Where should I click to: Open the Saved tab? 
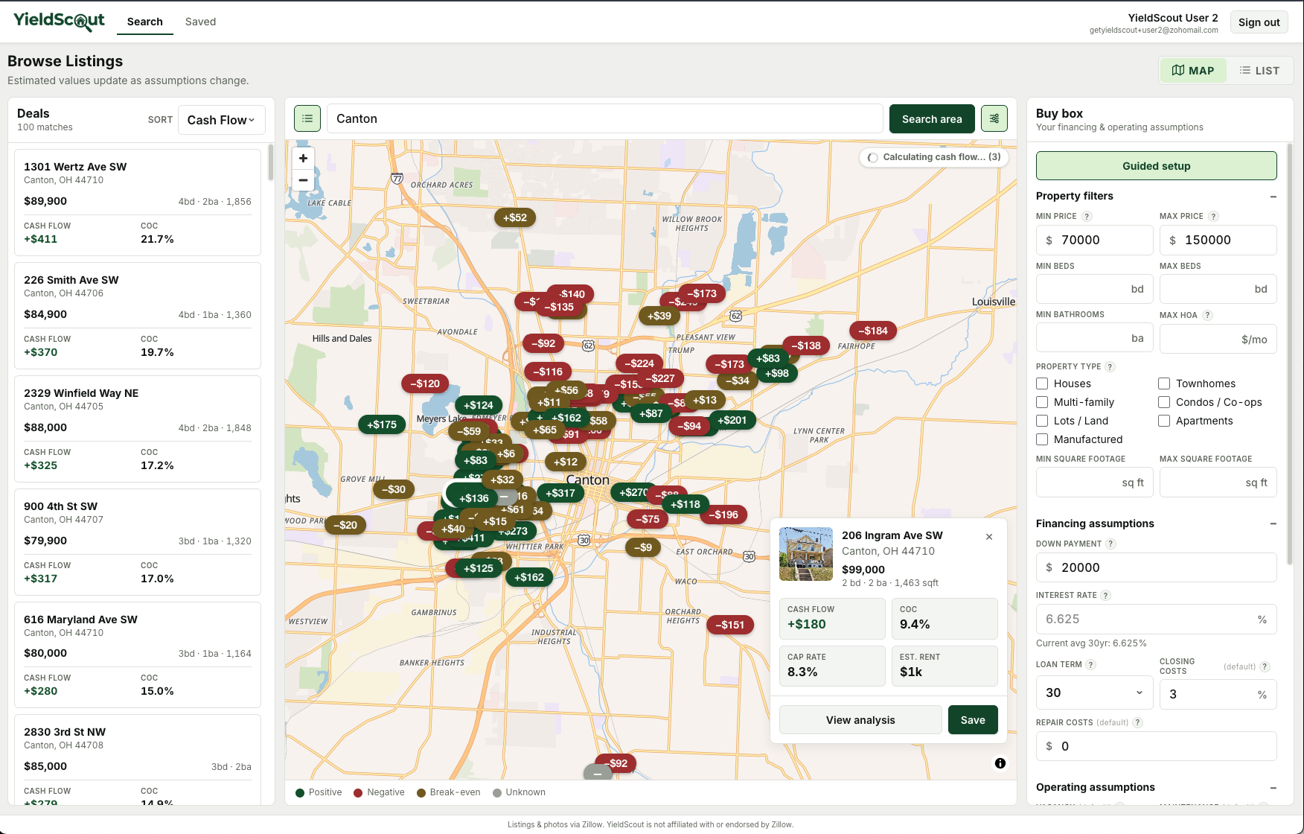[201, 22]
